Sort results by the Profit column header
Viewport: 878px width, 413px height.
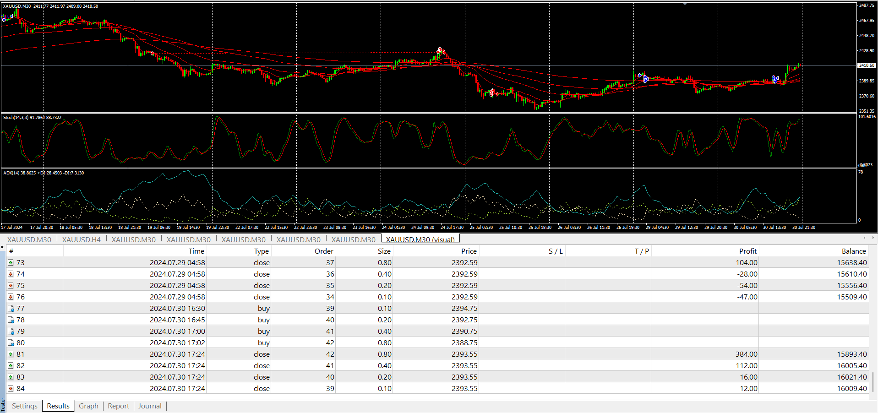click(747, 251)
